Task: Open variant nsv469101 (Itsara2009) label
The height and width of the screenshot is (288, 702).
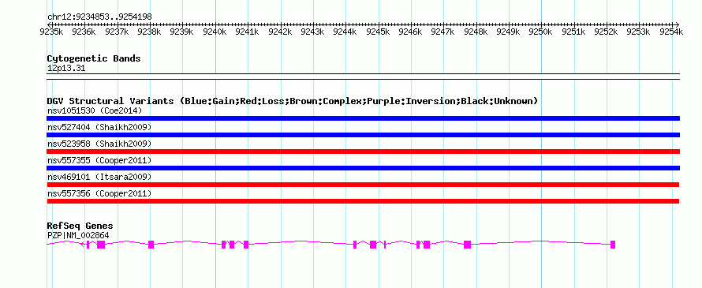Action: 99,177
